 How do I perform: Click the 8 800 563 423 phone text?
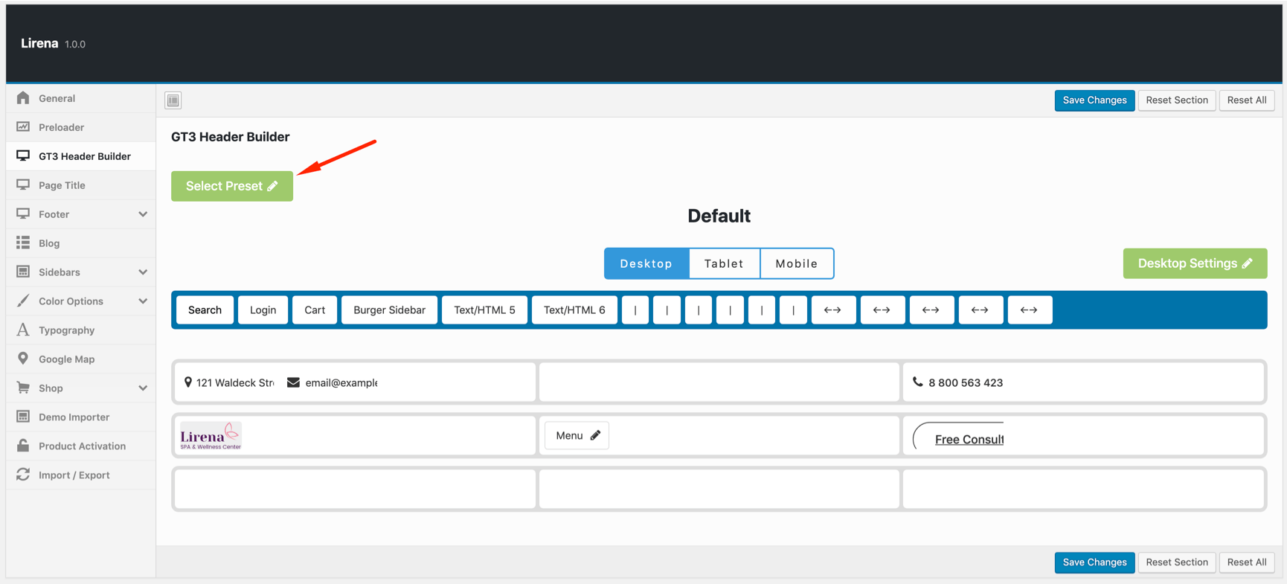click(x=966, y=383)
